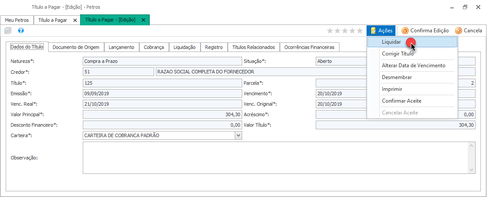Select Liquidar from Ações menu
This screenshot has width=487, height=197.
[412, 42]
